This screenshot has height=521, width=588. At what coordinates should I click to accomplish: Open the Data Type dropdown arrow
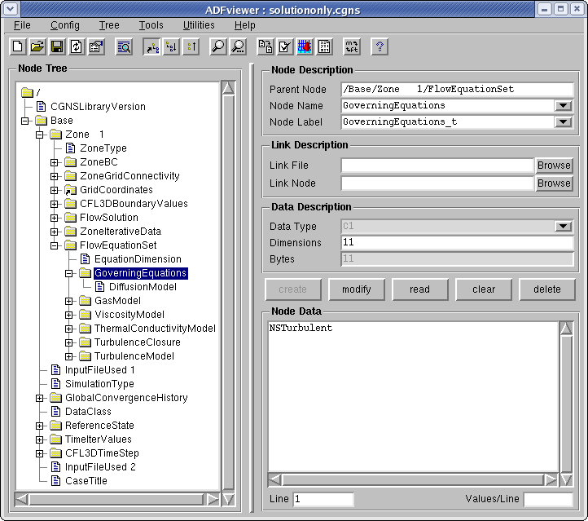[563, 226]
